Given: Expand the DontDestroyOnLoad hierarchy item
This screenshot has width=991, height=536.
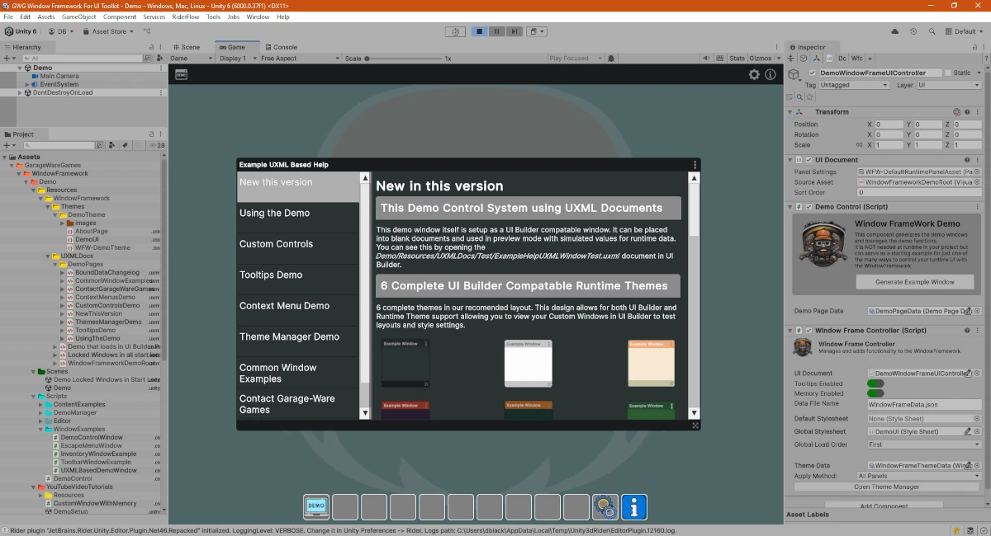Looking at the screenshot, I should tap(20, 93).
